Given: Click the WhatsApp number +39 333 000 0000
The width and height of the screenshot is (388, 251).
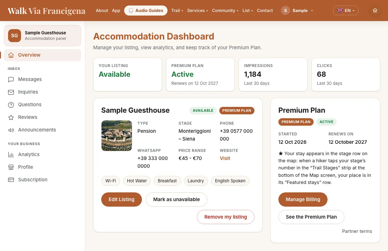Looking at the screenshot, I should click(x=153, y=162).
